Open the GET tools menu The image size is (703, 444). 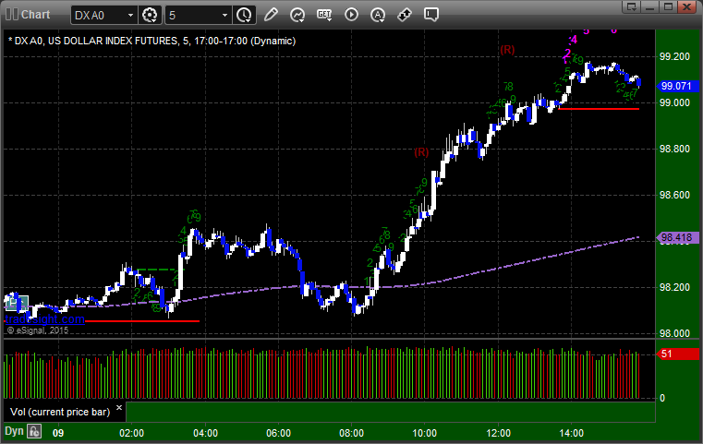324,15
